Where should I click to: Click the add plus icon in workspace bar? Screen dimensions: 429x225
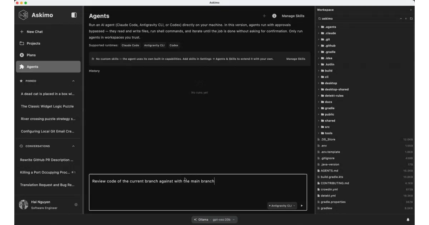tap(406, 19)
